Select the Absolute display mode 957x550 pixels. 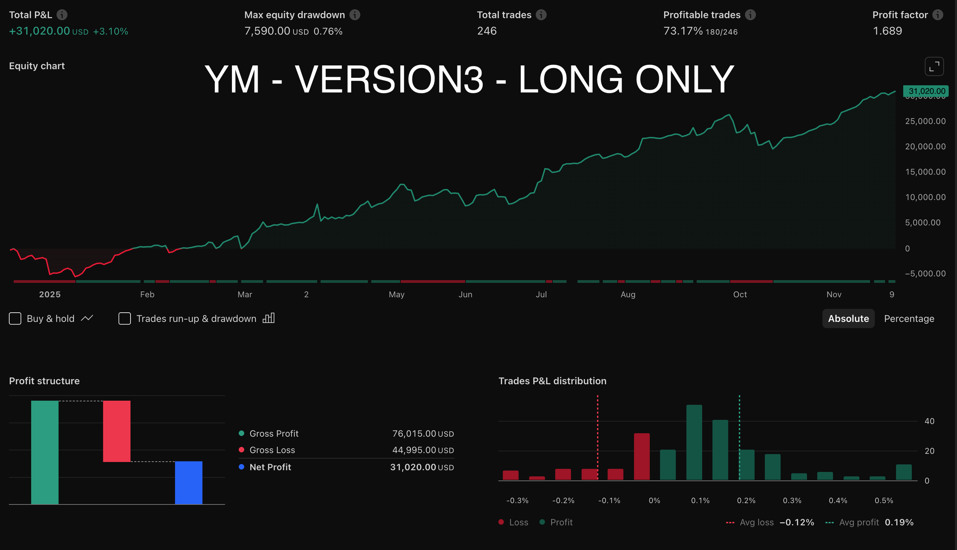[x=848, y=318]
